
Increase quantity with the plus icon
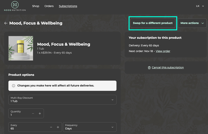click(40, 114)
